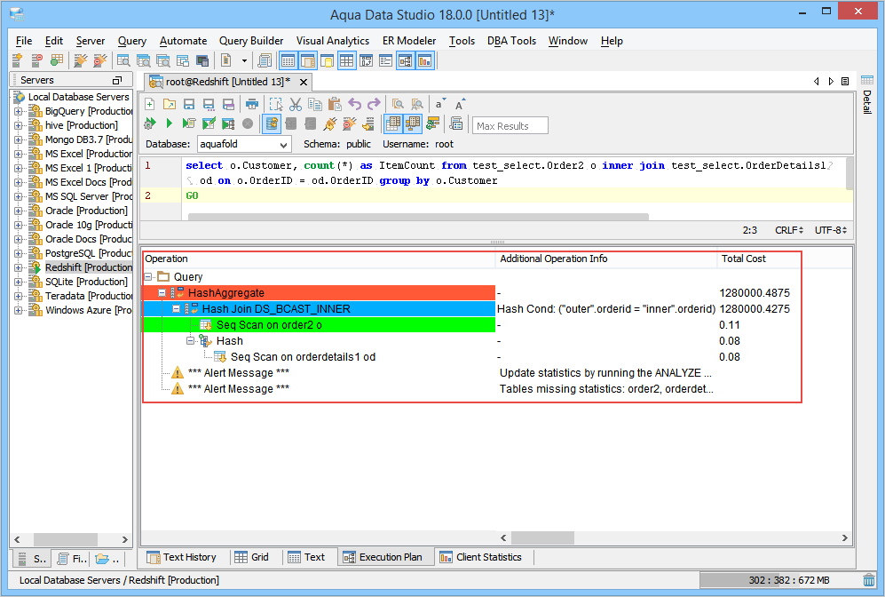Click the Max Results input field
The image size is (885, 597).
[x=510, y=125]
